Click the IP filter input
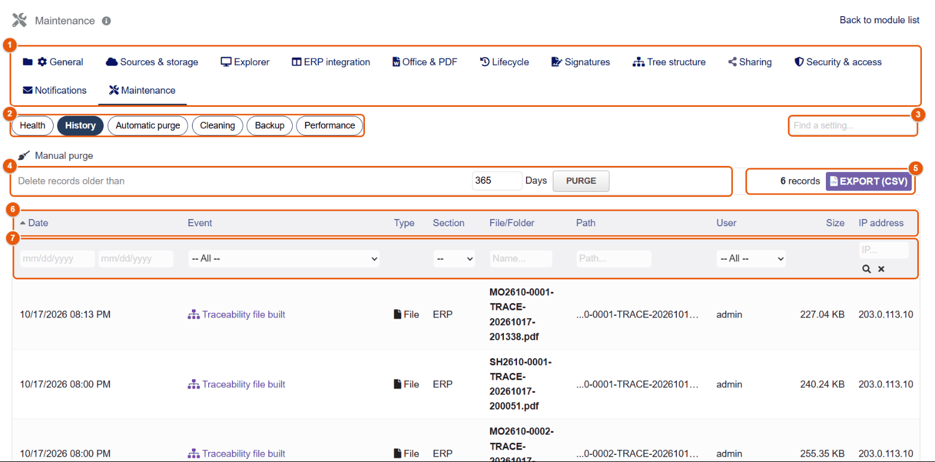935x462 pixels. (x=884, y=251)
